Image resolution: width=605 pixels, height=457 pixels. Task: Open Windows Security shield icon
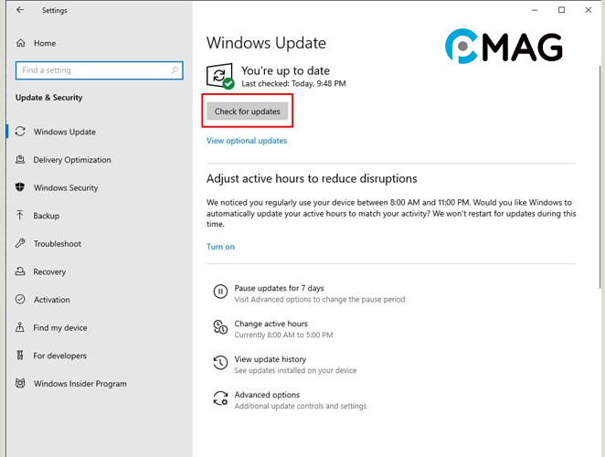pos(20,187)
